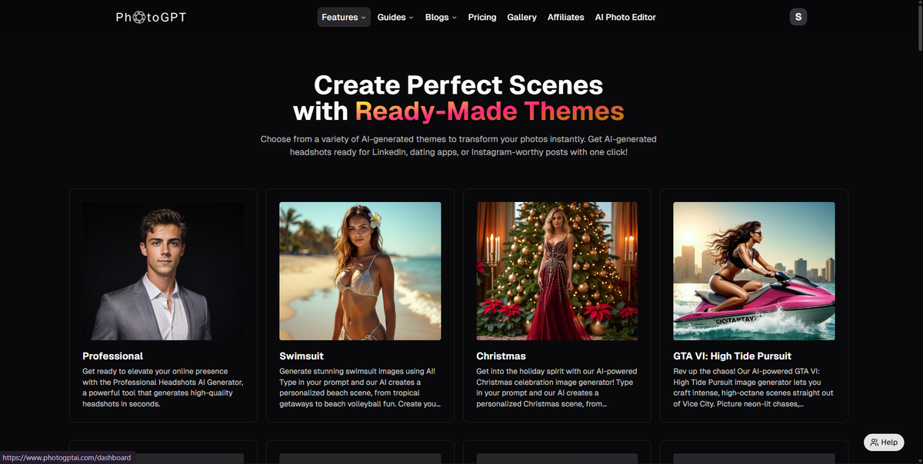Select the Swimsuit theme title
The image size is (923, 464).
pyautogui.click(x=300, y=356)
